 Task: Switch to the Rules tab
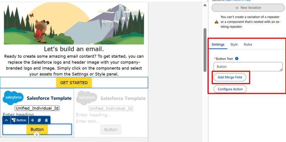[248, 44]
